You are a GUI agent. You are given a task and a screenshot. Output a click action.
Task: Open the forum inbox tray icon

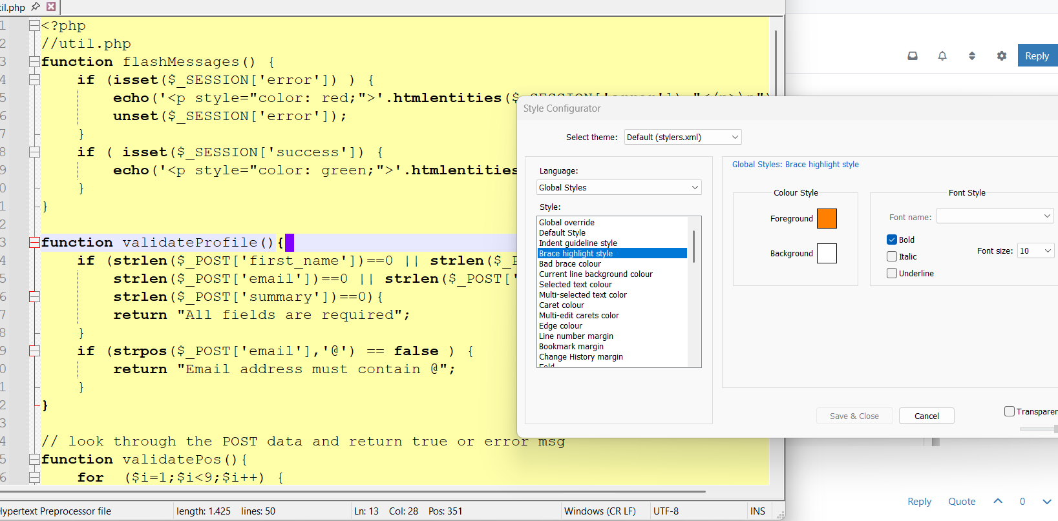tap(913, 56)
